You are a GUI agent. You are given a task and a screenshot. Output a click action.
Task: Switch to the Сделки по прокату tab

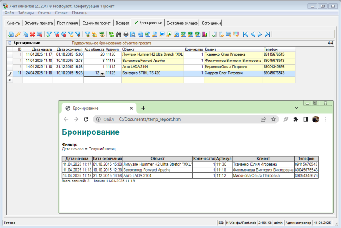[x=97, y=23]
